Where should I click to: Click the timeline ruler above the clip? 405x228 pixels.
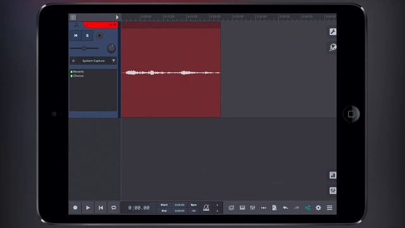(x=228, y=17)
